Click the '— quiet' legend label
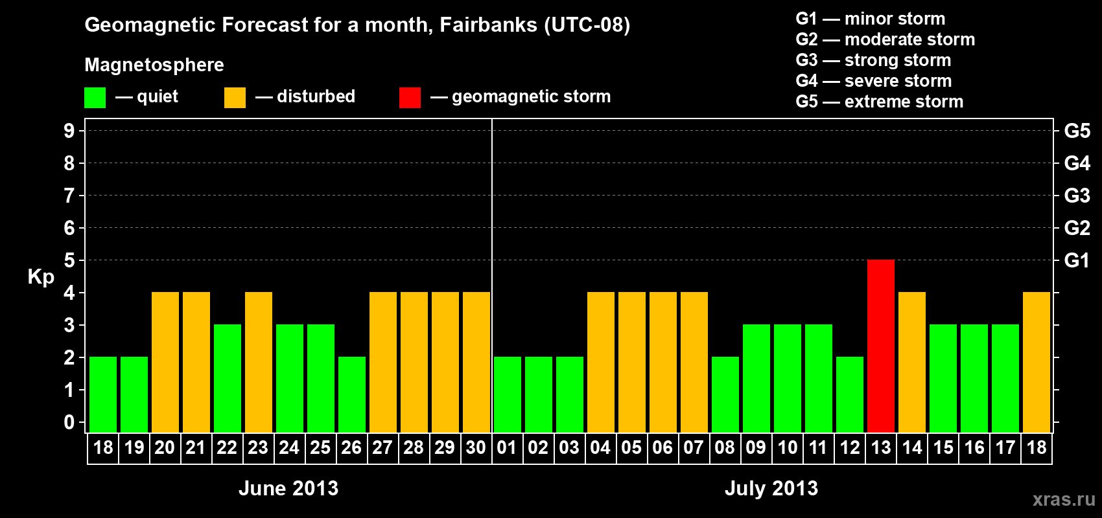The height and width of the screenshot is (518, 1102). (147, 96)
